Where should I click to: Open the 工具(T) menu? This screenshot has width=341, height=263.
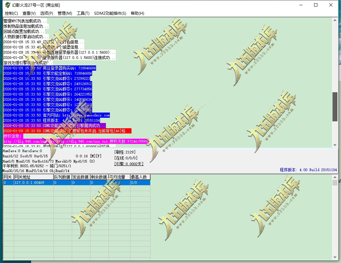pos(83,13)
